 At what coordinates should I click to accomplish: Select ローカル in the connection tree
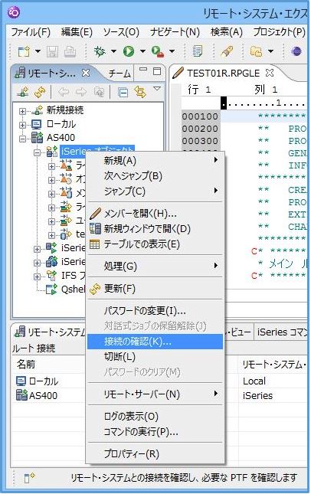(61, 124)
